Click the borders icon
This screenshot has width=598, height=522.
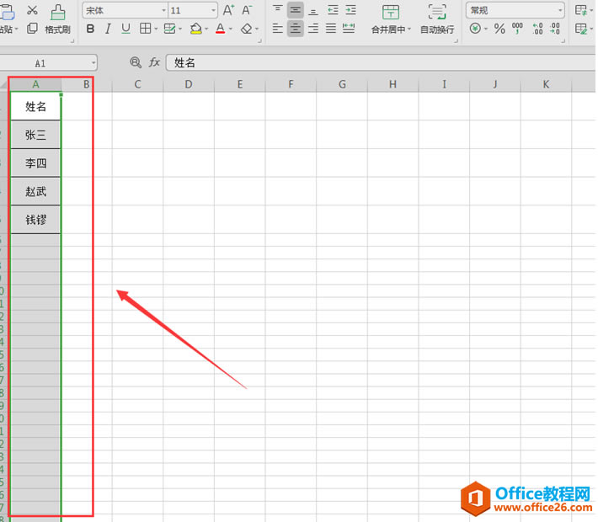click(x=146, y=29)
